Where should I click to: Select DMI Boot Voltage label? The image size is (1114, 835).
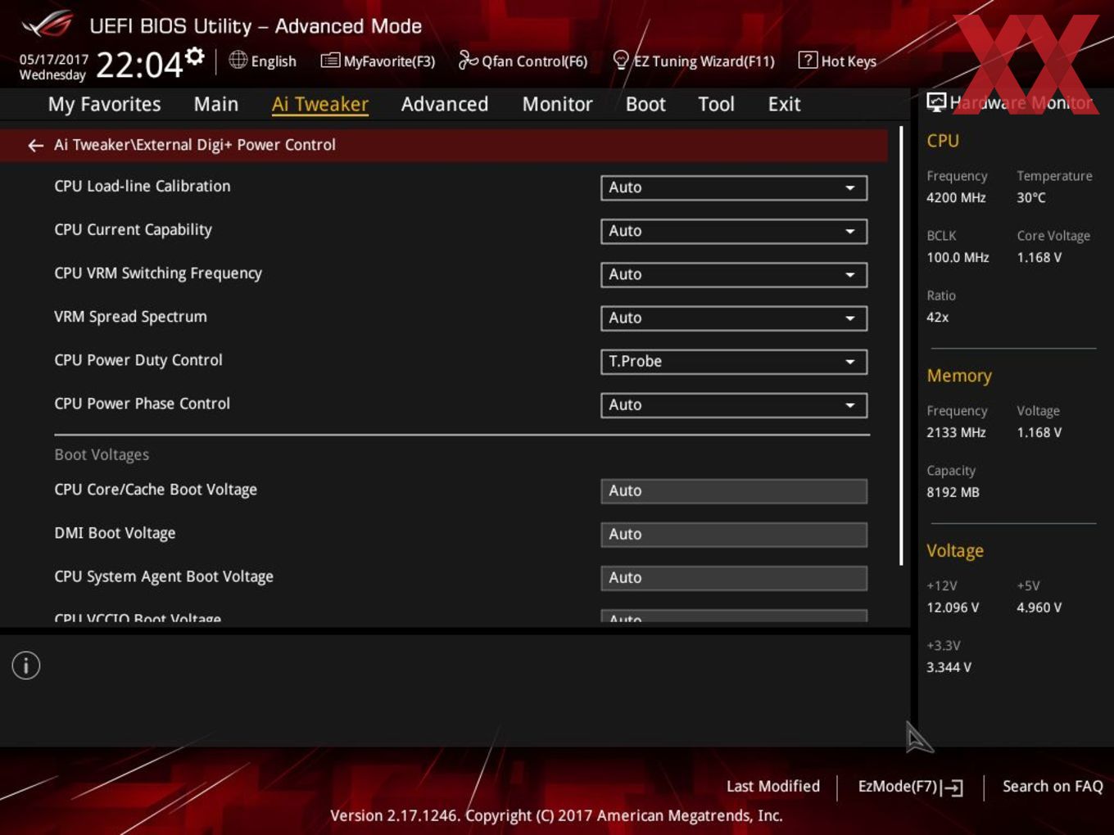pyautogui.click(x=115, y=533)
